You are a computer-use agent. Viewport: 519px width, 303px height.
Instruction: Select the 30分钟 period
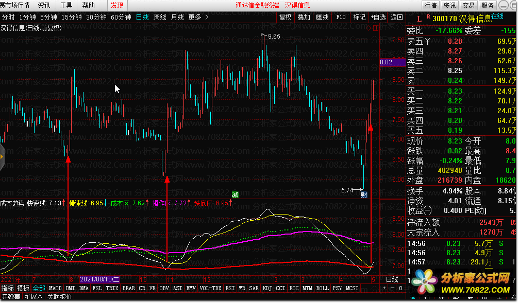[x=96, y=17]
